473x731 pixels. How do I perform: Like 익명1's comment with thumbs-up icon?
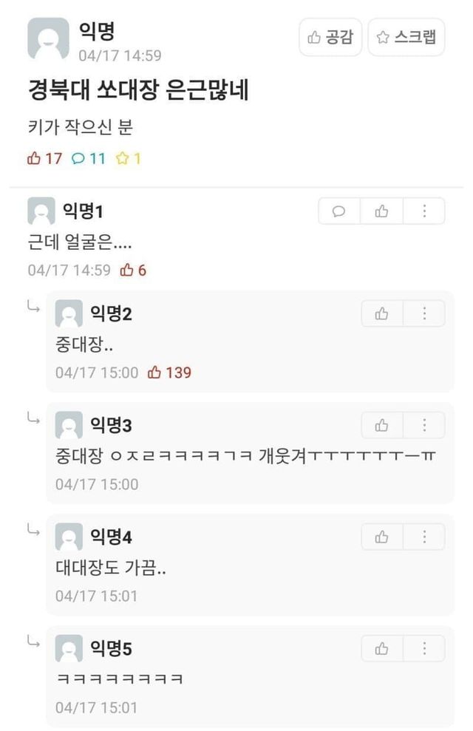(381, 211)
